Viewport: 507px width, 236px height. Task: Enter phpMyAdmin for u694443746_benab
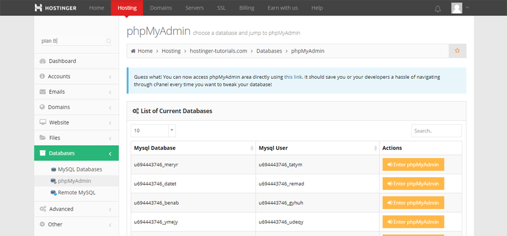point(413,203)
